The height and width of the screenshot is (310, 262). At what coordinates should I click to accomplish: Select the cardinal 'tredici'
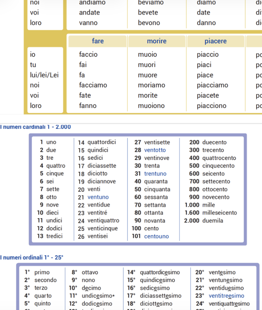pos(54,236)
